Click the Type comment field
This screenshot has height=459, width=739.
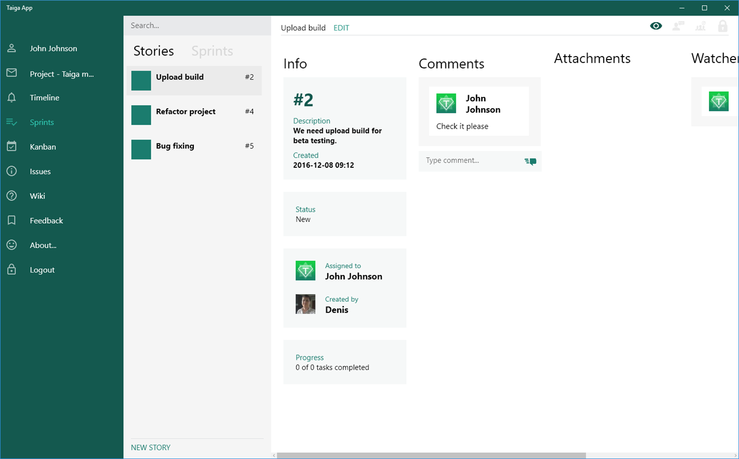click(472, 161)
